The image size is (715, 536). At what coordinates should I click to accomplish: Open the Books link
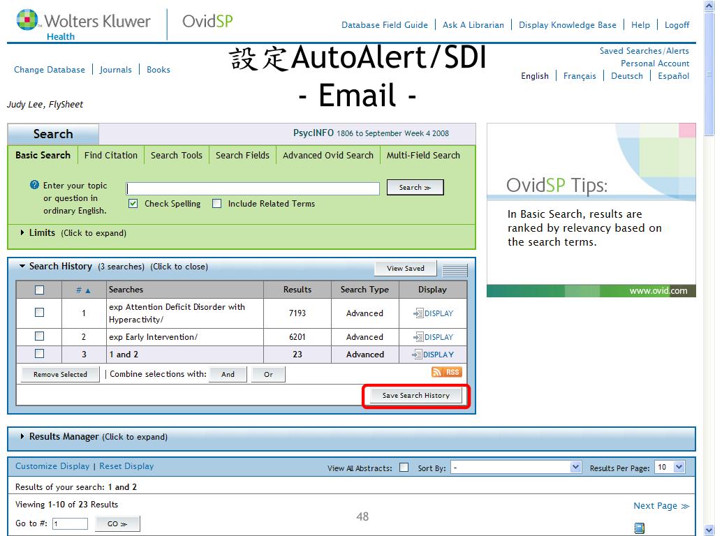159,70
